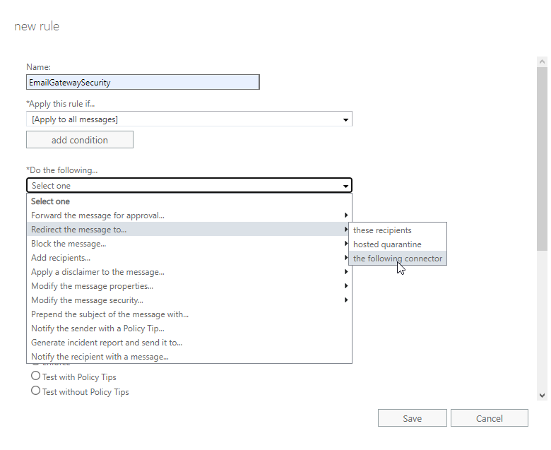The image size is (551, 450).
Task: Open the 'Apply this rule if' dropdown
Action: [189, 119]
